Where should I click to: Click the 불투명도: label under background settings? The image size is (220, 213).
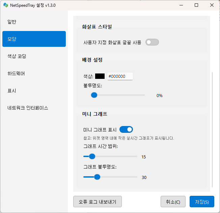coord(92,86)
